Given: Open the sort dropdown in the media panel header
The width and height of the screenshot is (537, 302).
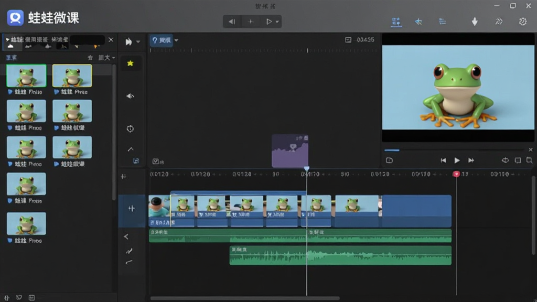Looking at the screenshot, I should (x=106, y=58).
